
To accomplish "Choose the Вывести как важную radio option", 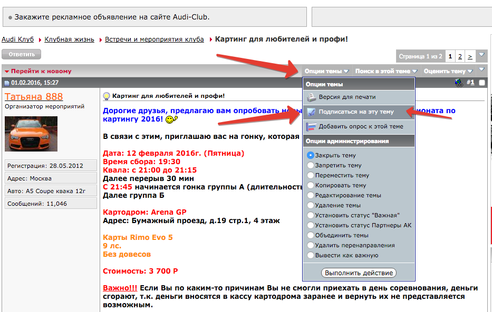I will pyautogui.click(x=310, y=255).
